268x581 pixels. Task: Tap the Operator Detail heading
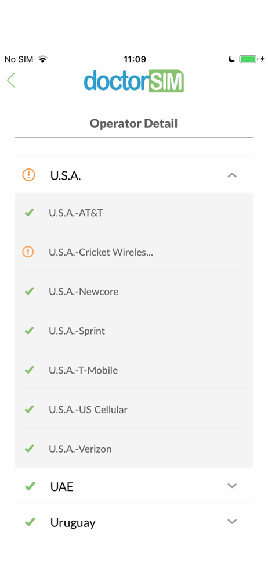click(x=133, y=123)
